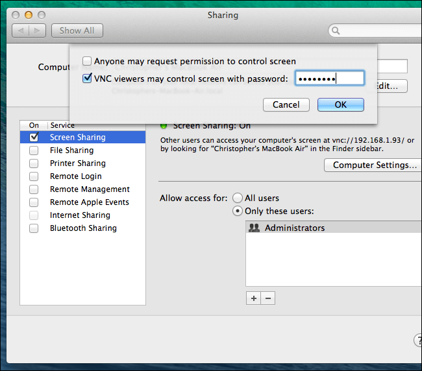Cancel the VNC password dialog
Image resolution: width=422 pixels, height=371 pixels.
pyautogui.click(x=286, y=104)
